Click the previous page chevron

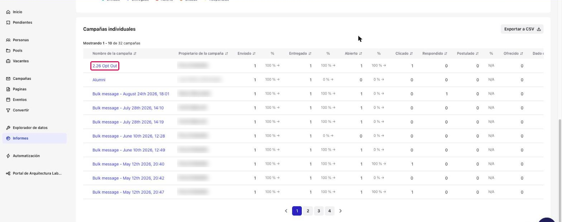tap(286, 211)
